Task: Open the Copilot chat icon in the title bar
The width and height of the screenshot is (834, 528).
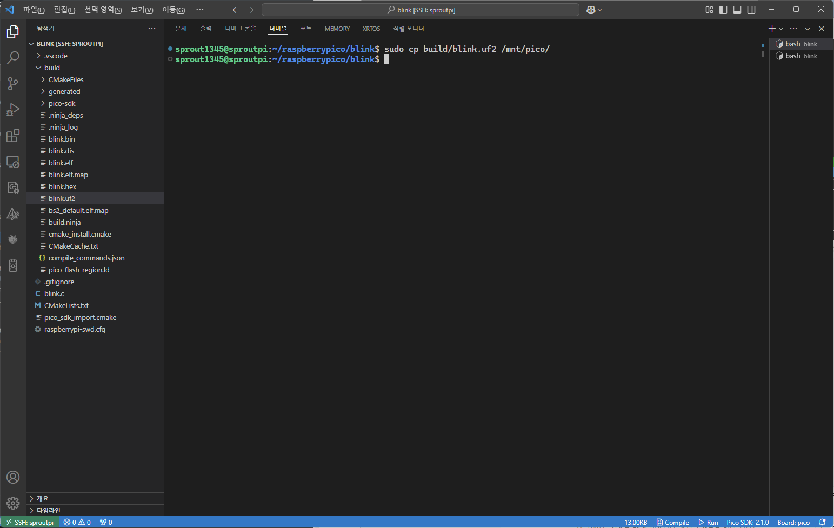Action: pos(591,10)
